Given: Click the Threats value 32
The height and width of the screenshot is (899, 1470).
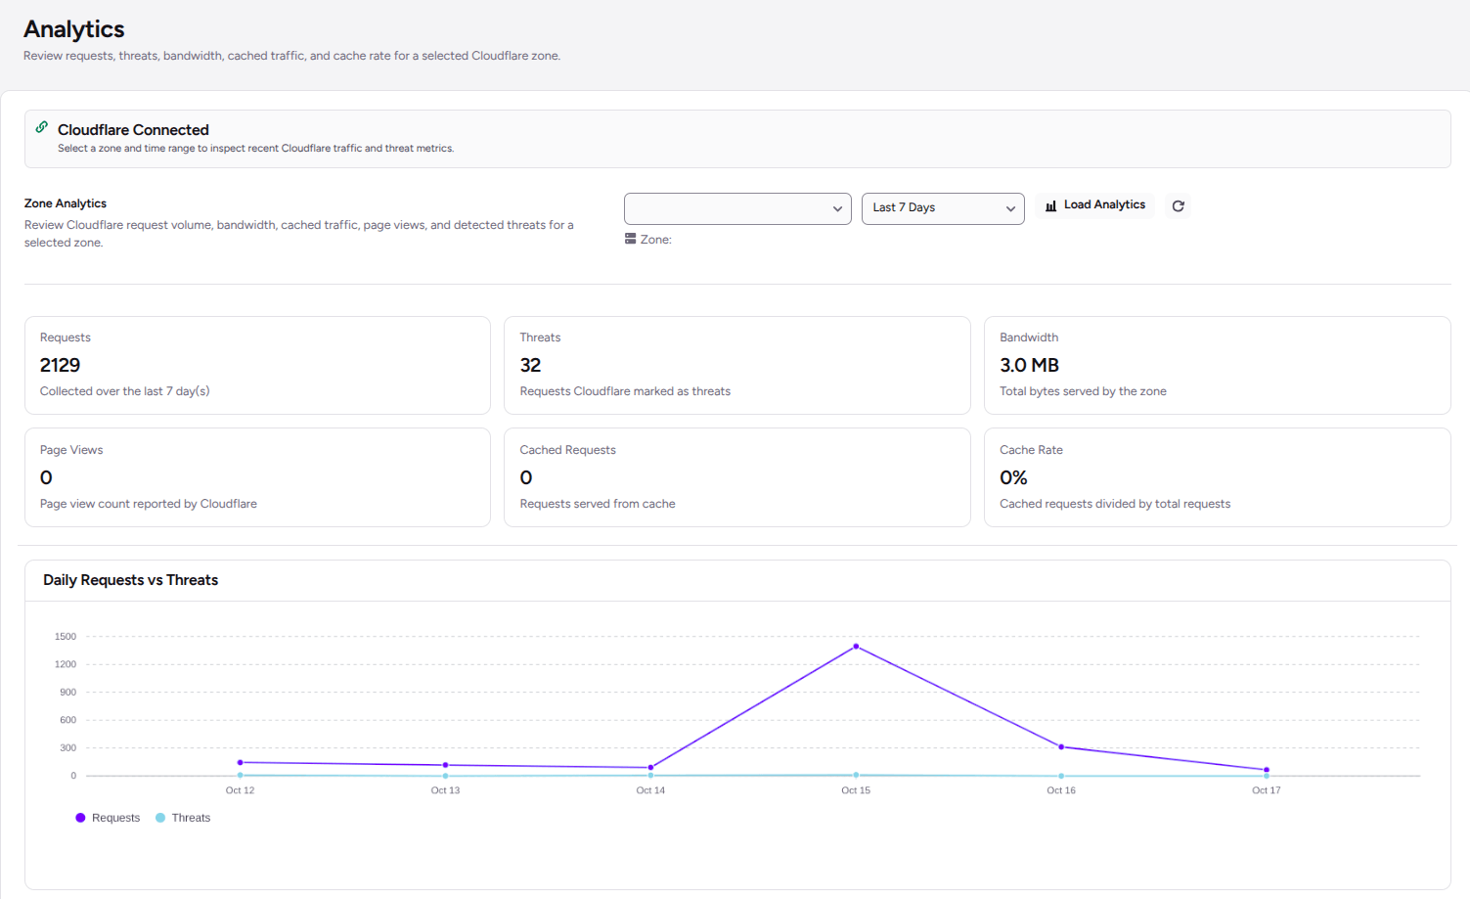Looking at the screenshot, I should click(530, 365).
